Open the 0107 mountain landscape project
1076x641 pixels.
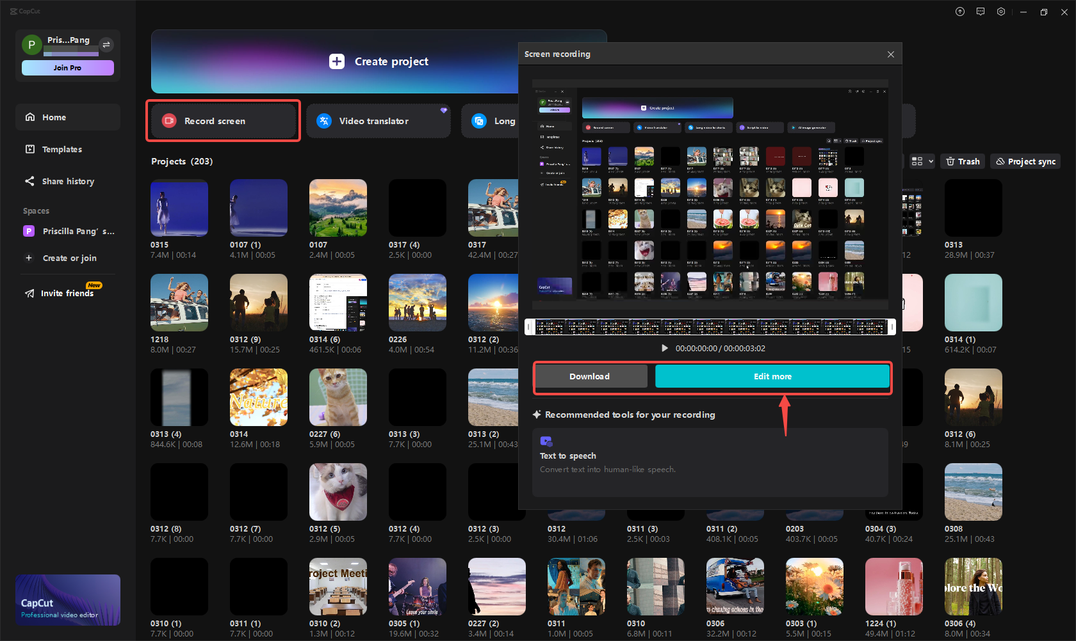338,208
